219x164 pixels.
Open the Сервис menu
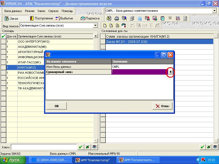(53, 11)
